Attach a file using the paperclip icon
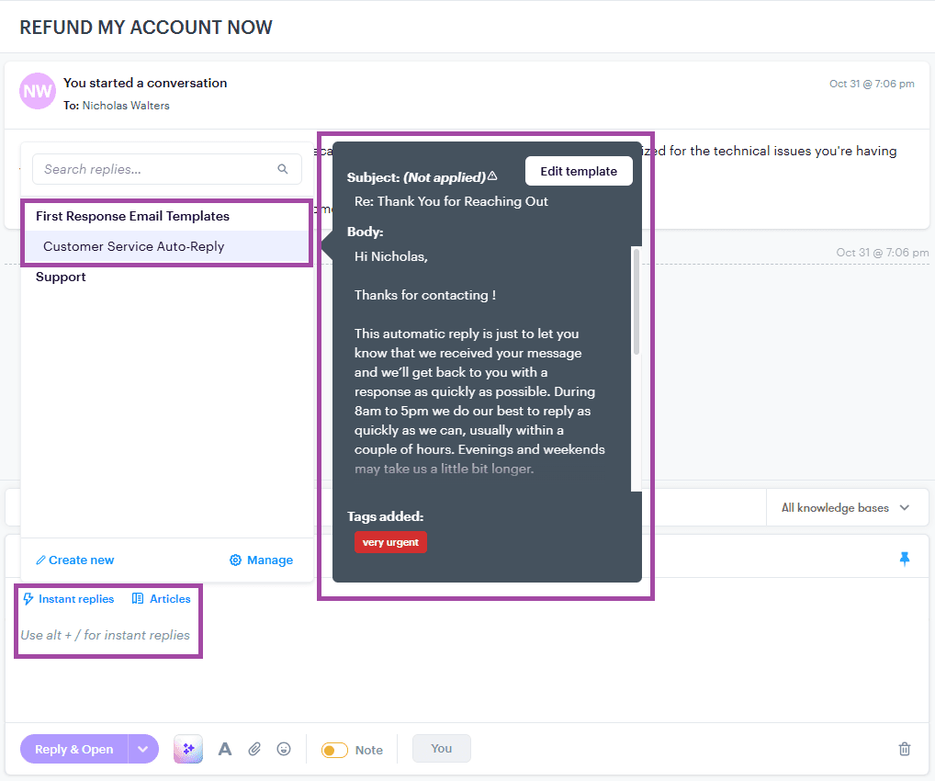This screenshot has height=781, width=935. 254,749
